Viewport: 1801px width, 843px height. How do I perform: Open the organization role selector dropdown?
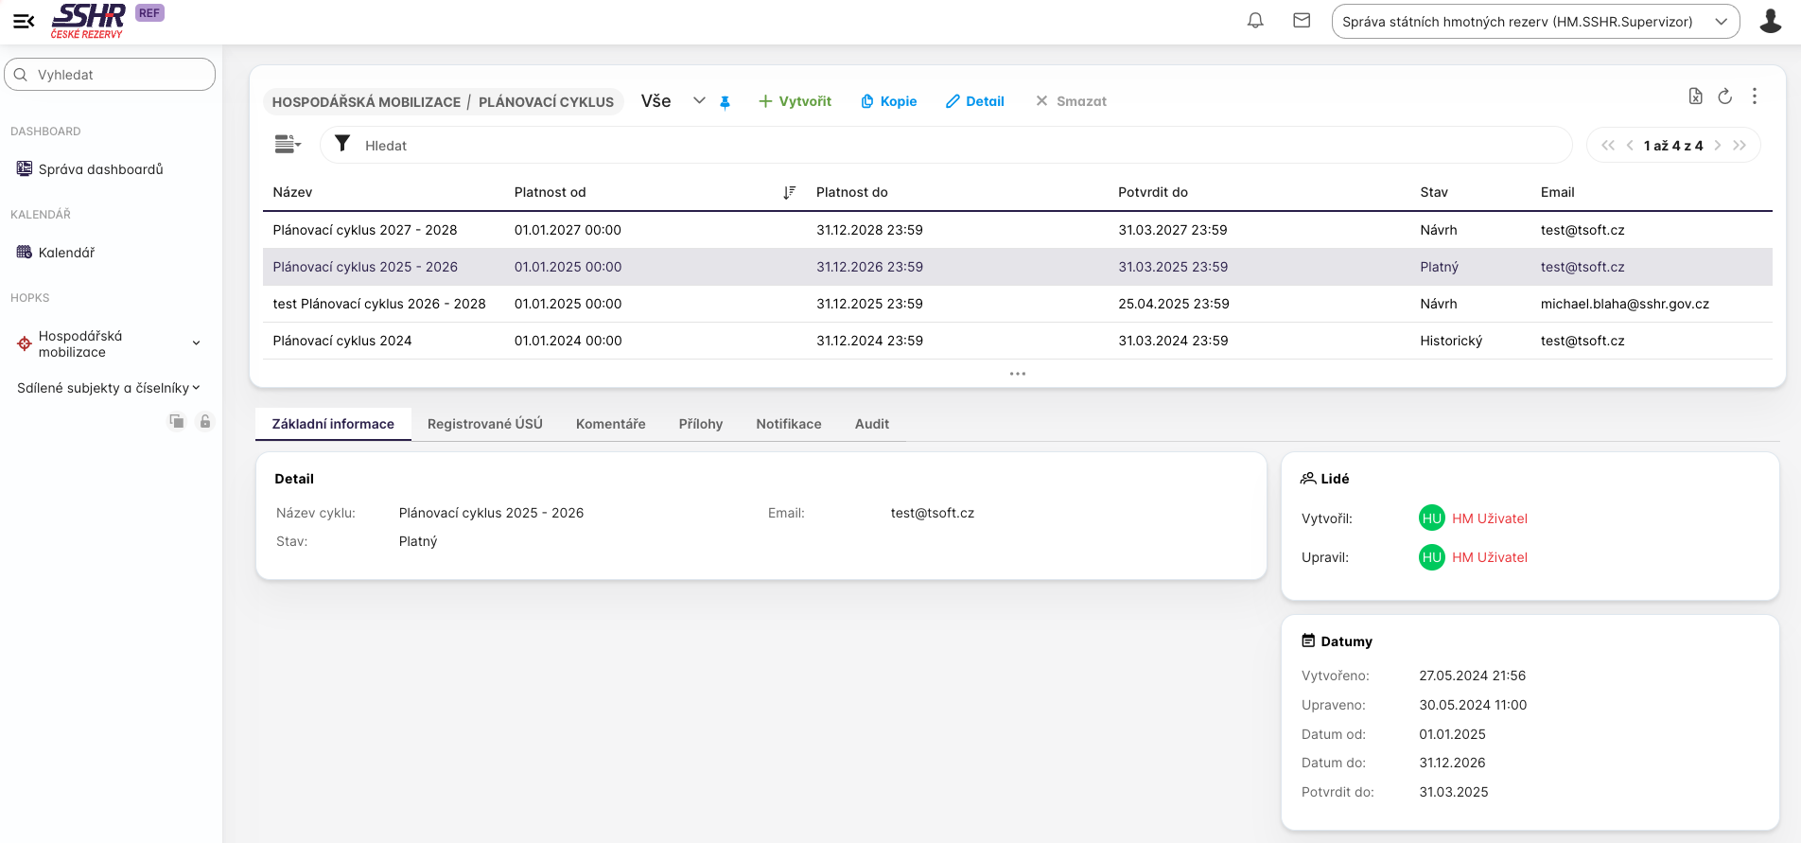point(1534,22)
